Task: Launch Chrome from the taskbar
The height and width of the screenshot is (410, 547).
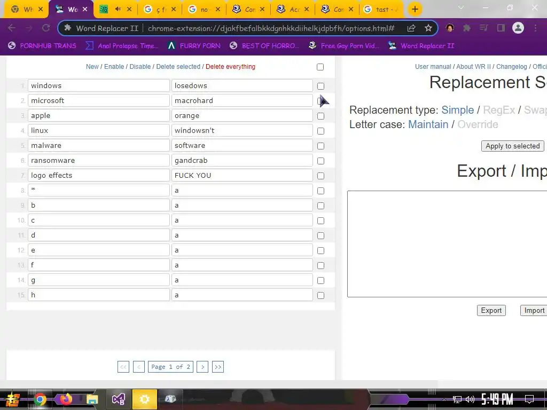Action: (40, 399)
